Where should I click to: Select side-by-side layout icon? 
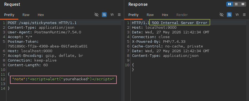230,4
